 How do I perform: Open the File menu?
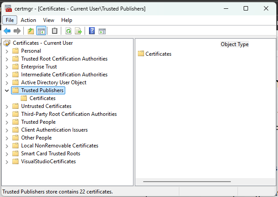[10, 20]
